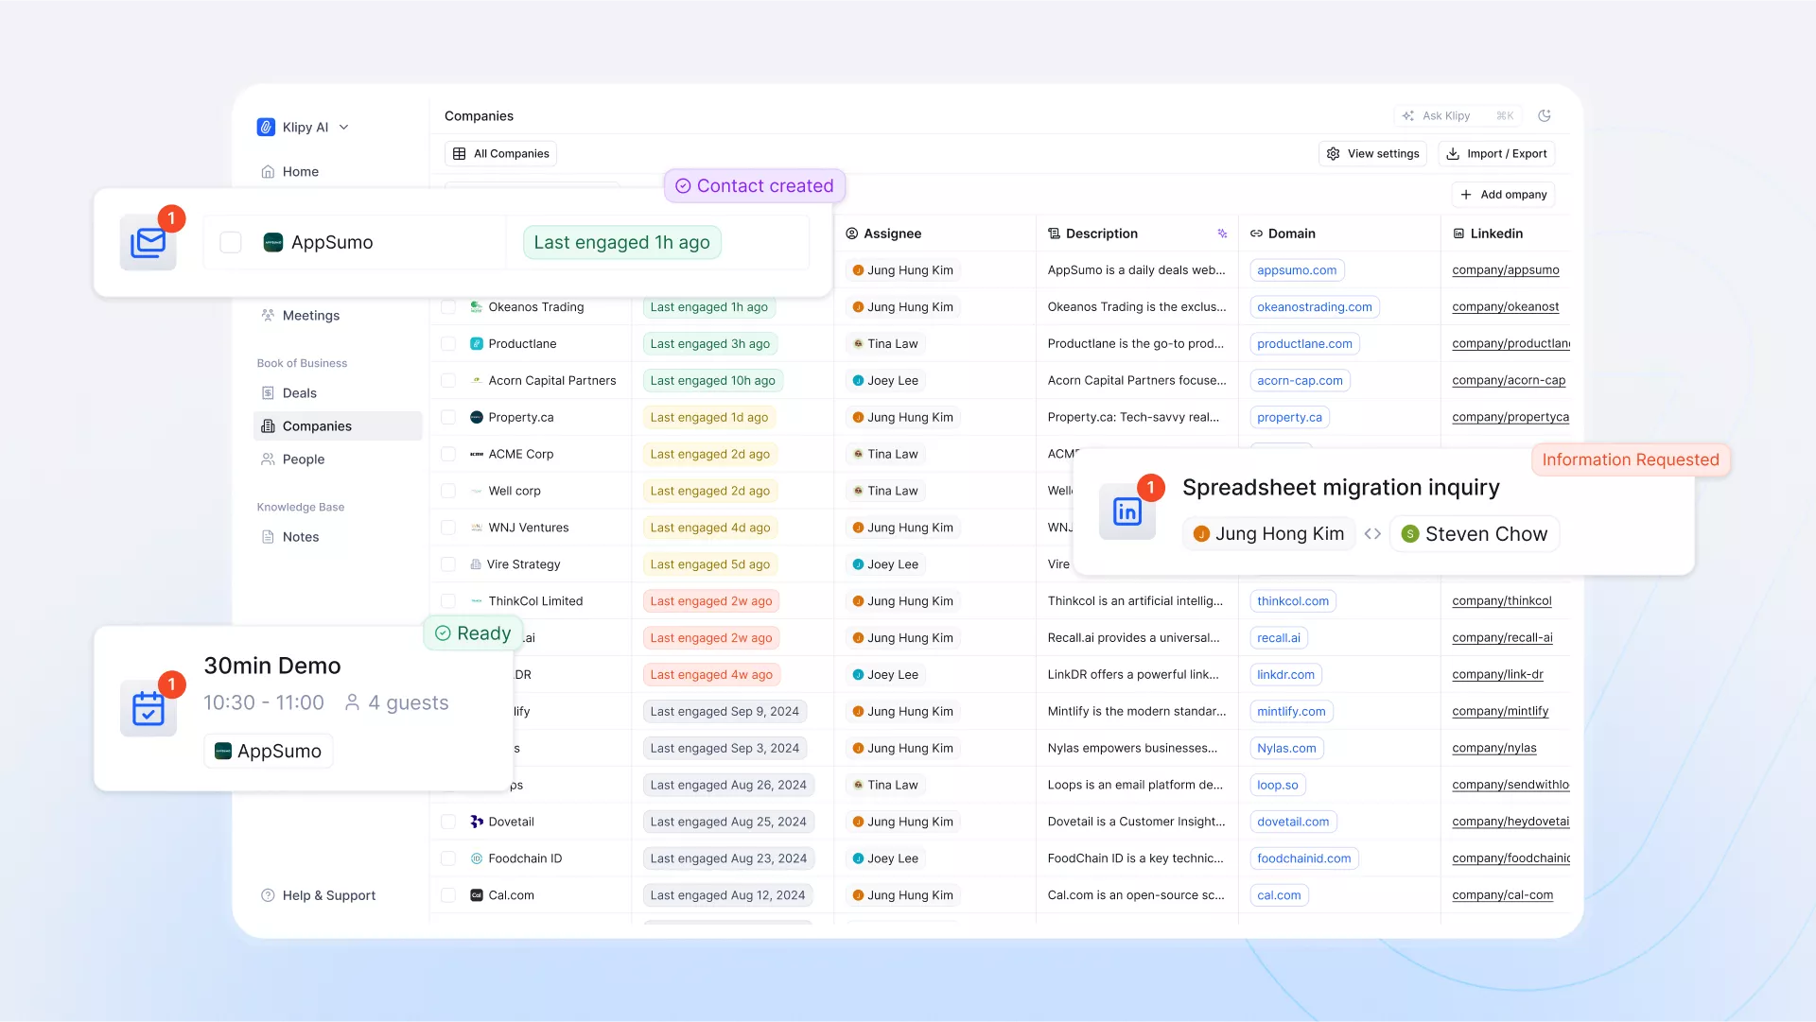Go to Deals in sidebar

click(x=299, y=393)
